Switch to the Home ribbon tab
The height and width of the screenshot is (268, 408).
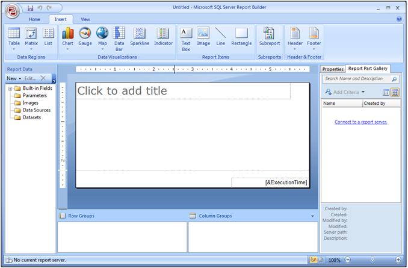(34, 19)
